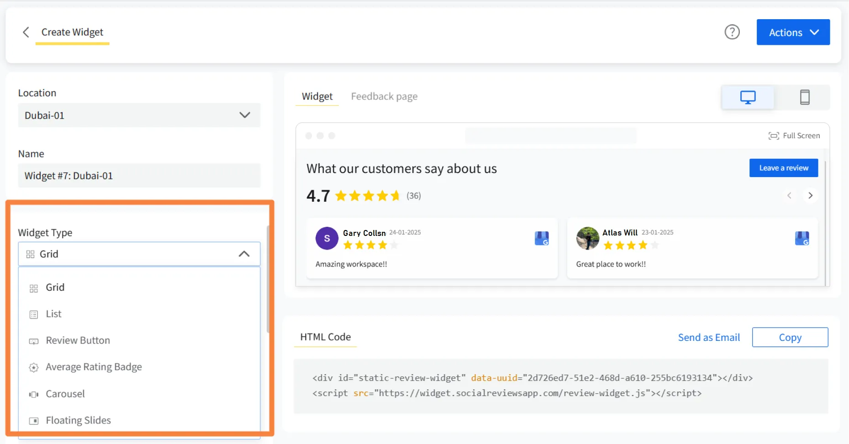
Task: Click the Full Screen icon in preview
Action: point(794,135)
